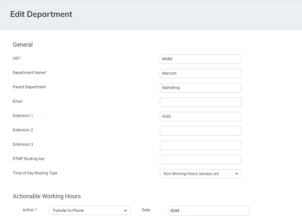The height and width of the screenshot is (224, 302).
Task: Click the 'Actionable Working Hours' section heading
Action: click(x=47, y=196)
